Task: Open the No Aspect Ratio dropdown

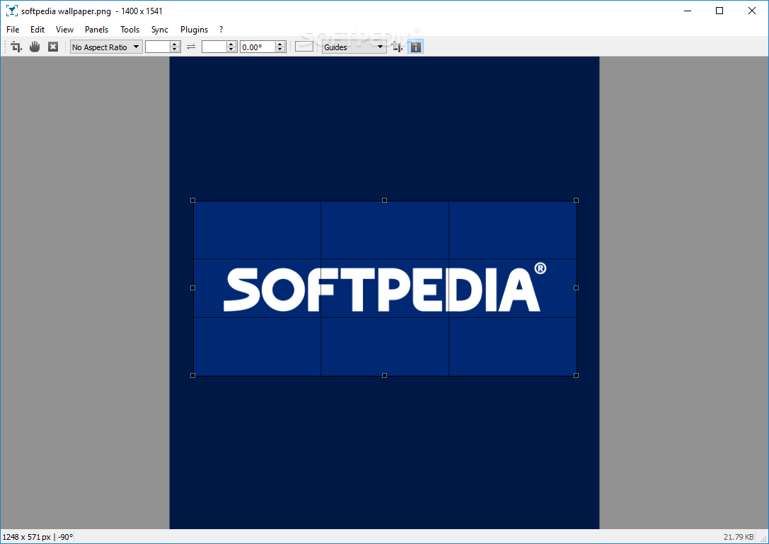Action: tap(106, 47)
